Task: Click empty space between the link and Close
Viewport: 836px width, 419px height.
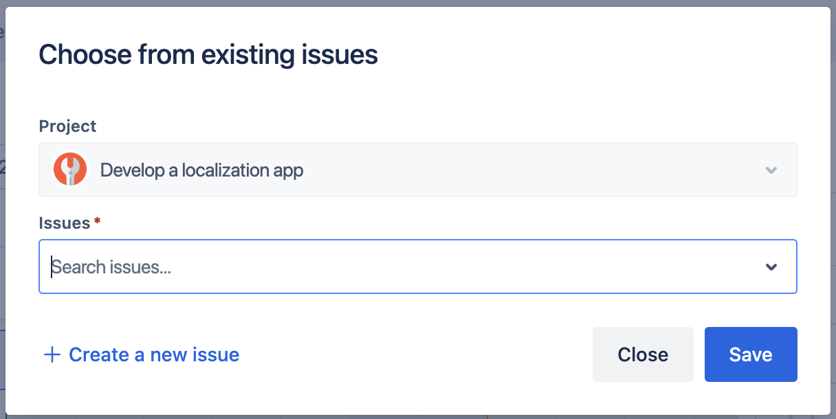Action: 412,354
